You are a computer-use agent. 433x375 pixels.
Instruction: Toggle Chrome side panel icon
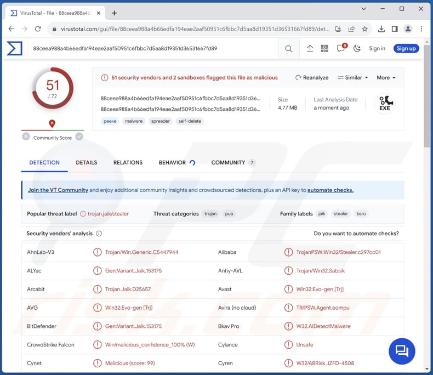(395, 29)
